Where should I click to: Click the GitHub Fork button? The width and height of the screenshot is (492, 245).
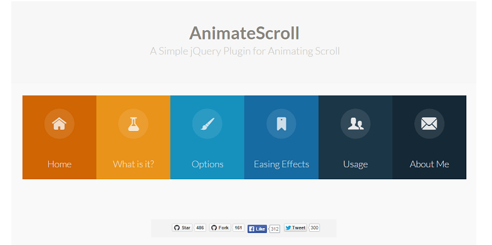tap(220, 227)
